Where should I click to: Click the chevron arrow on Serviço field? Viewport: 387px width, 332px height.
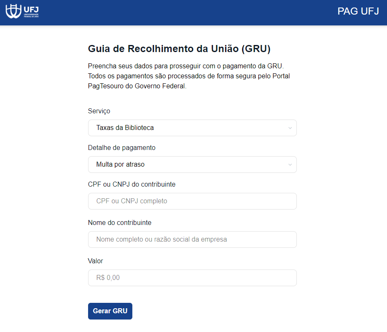290,128
